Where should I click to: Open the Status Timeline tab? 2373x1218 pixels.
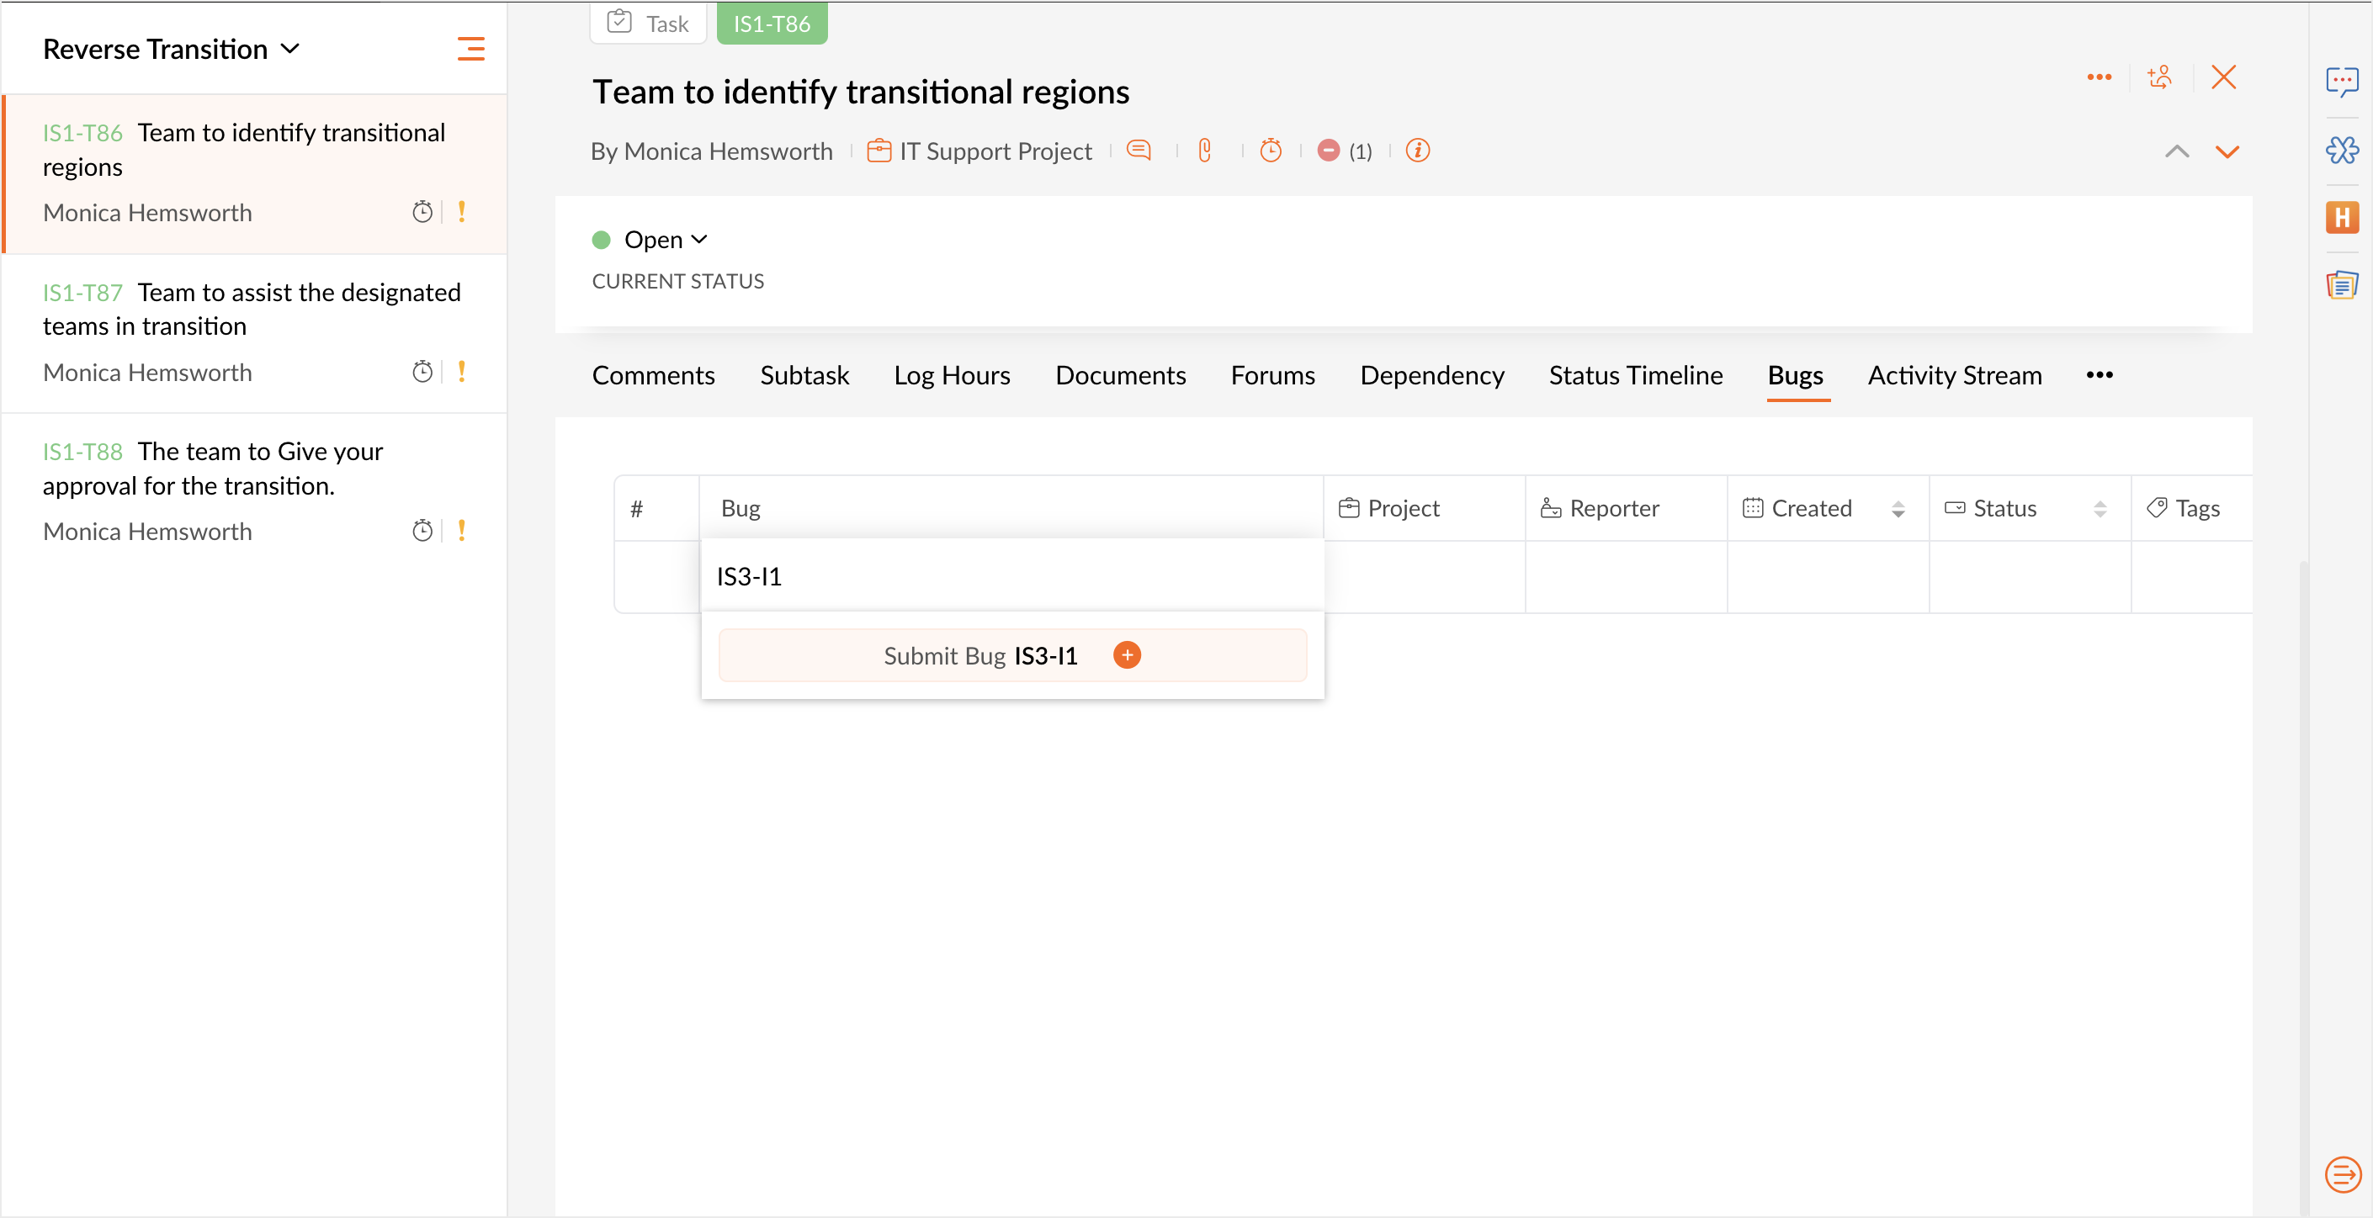click(1635, 376)
